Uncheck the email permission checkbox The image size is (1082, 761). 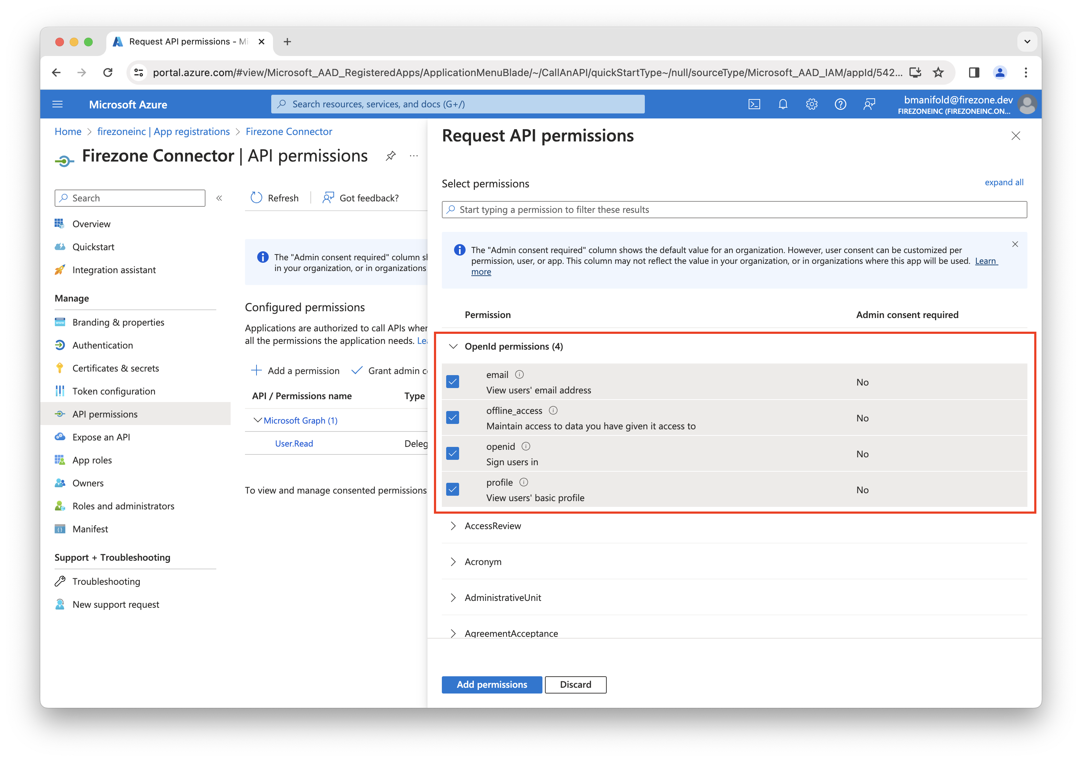pos(452,382)
